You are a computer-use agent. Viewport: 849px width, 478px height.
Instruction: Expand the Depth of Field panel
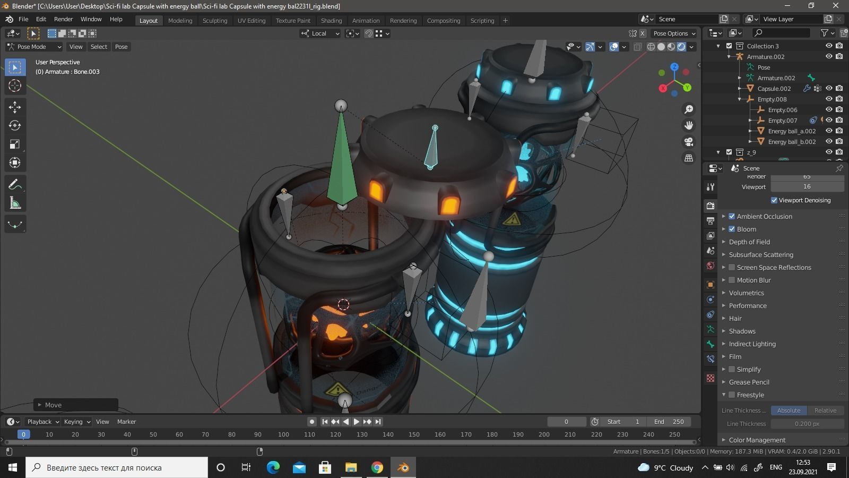[x=749, y=242]
